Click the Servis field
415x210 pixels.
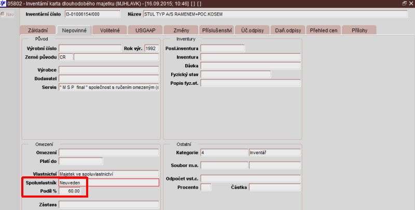[109, 87]
